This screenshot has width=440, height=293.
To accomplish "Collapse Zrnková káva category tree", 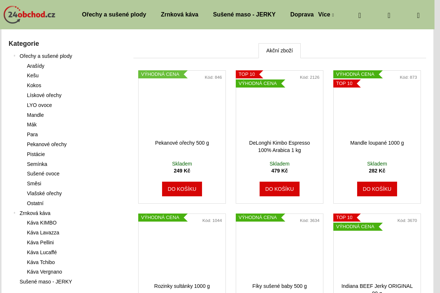I will 14,213.
